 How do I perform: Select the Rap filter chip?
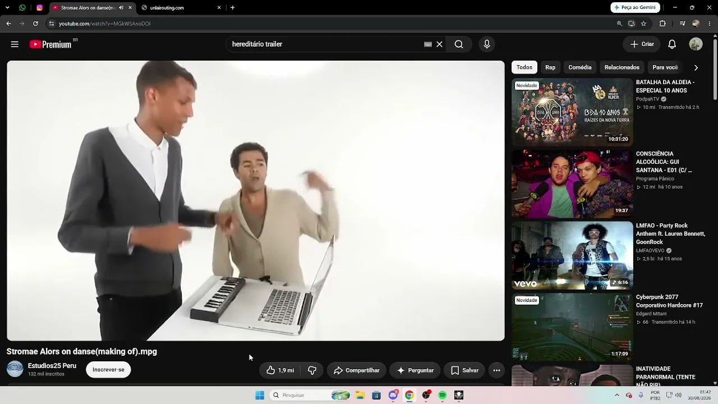click(550, 67)
